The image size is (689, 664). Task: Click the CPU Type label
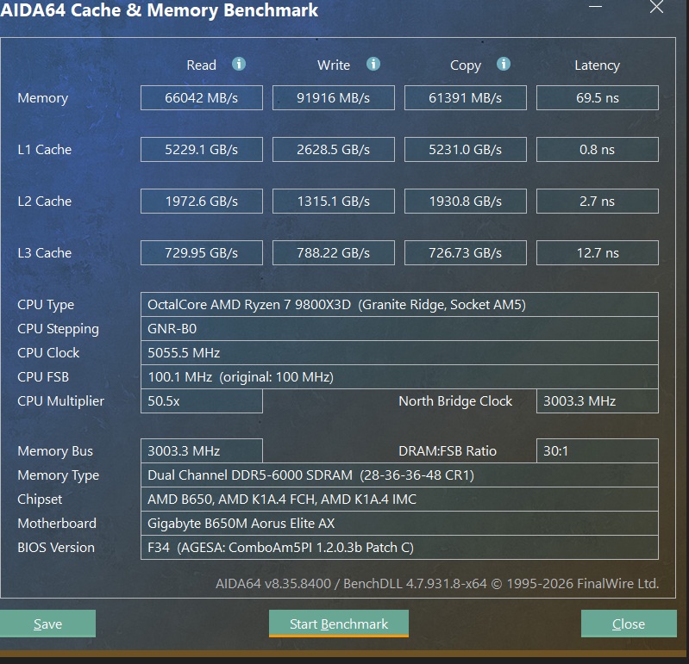click(46, 305)
